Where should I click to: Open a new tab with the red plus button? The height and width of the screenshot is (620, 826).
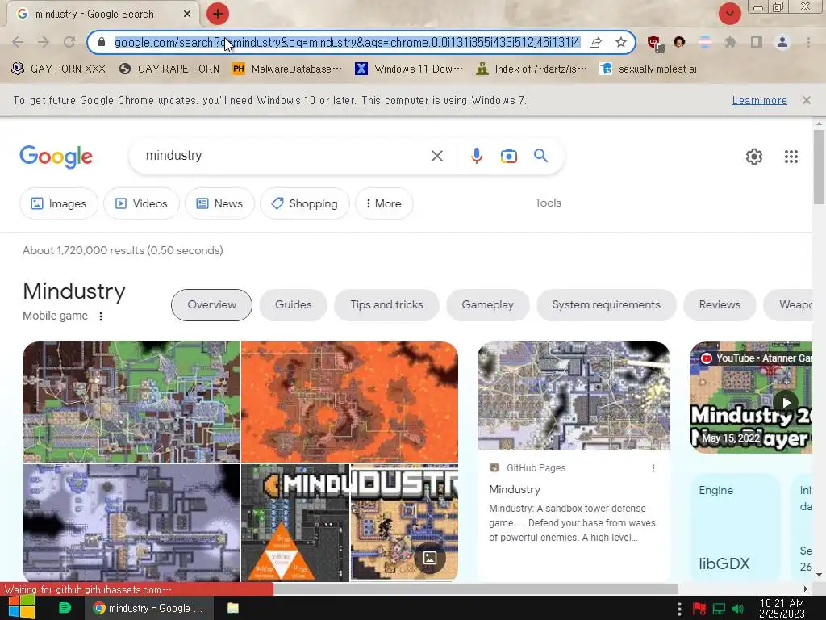(x=218, y=14)
